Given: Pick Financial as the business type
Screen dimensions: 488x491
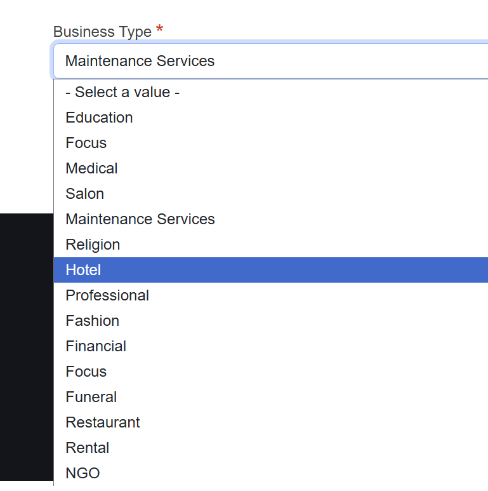Looking at the screenshot, I should (96, 346).
